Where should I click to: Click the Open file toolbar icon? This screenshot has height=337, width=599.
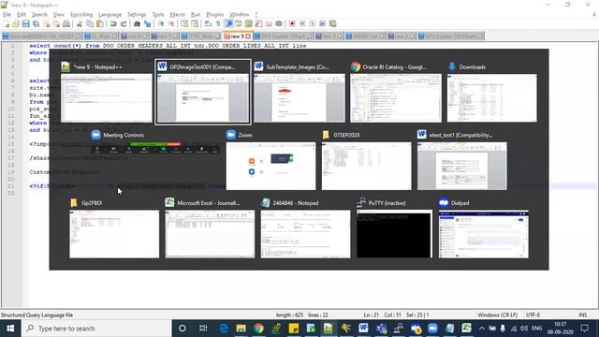pos(16,24)
